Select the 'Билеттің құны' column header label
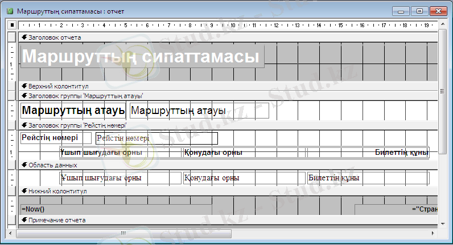This screenshot has height=245, width=453. (368, 153)
